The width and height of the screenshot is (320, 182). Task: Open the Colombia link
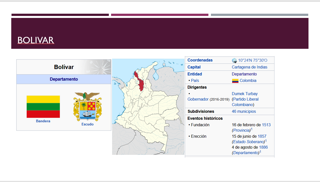pyautogui.click(x=248, y=81)
